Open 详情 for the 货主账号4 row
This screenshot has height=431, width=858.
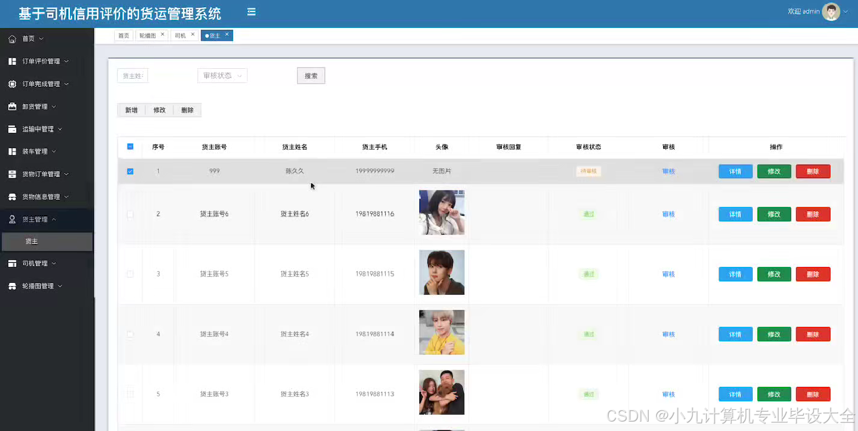[735, 334]
